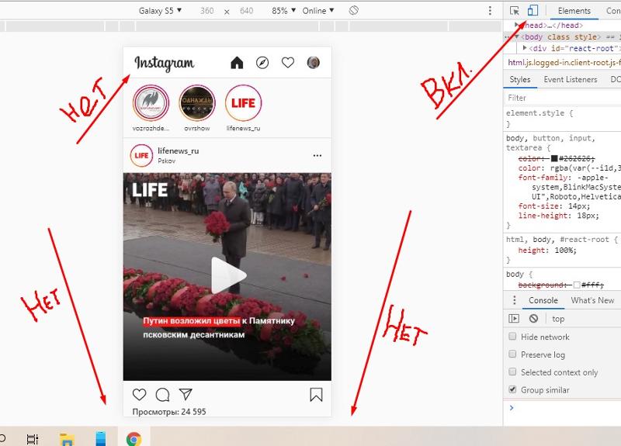This screenshot has width=621, height=446.
Task: Switch to the Elements tab
Action: (x=574, y=11)
